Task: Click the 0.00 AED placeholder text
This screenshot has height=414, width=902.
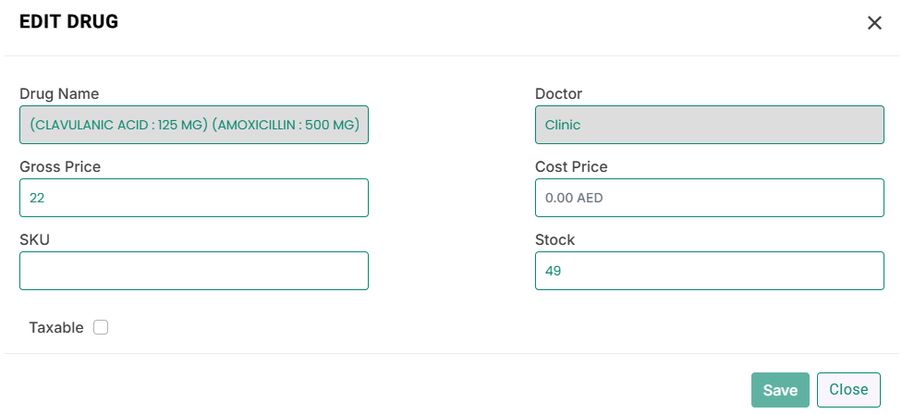Action: coord(574,198)
